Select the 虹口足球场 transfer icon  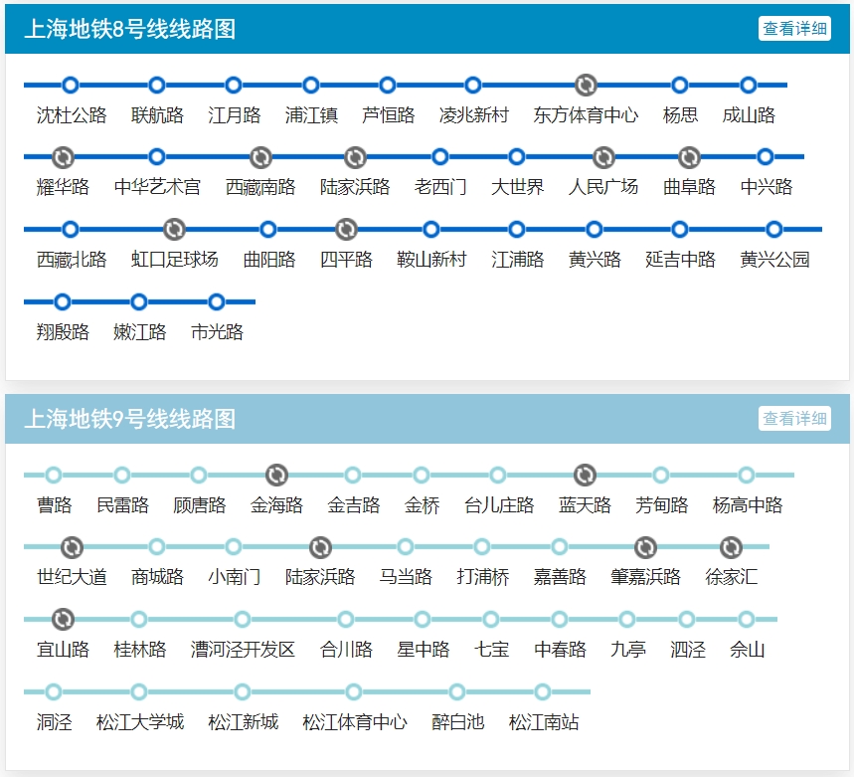[x=174, y=230]
